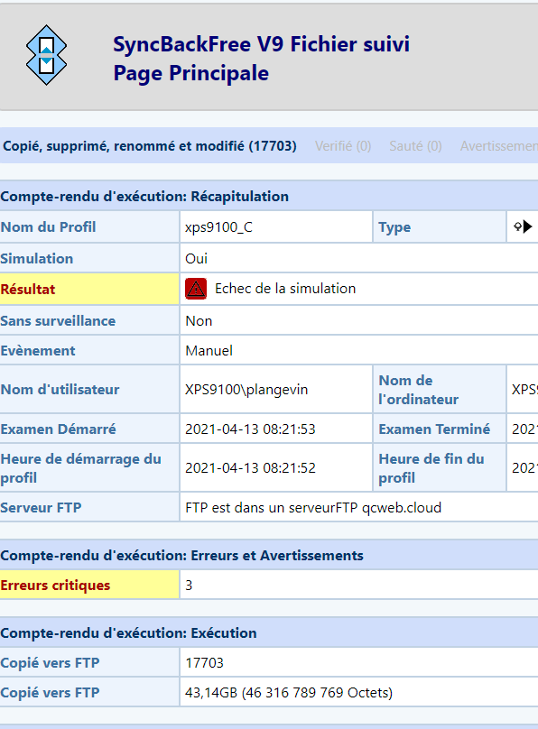Click the red warning icon beside Echec de la simulation
538x729 pixels.
(x=196, y=289)
